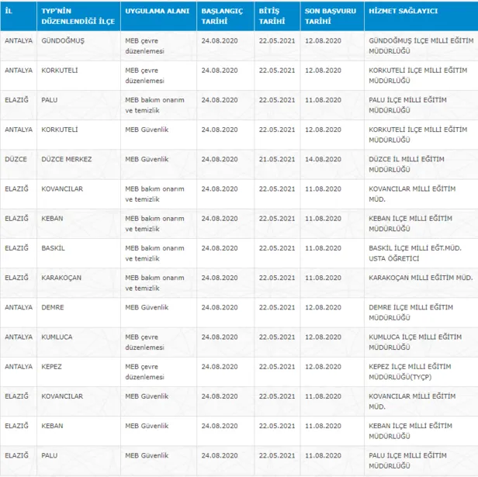Select the 14.08.2020 application deadline cell
The image size is (478, 477).
[x=323, y=159]
